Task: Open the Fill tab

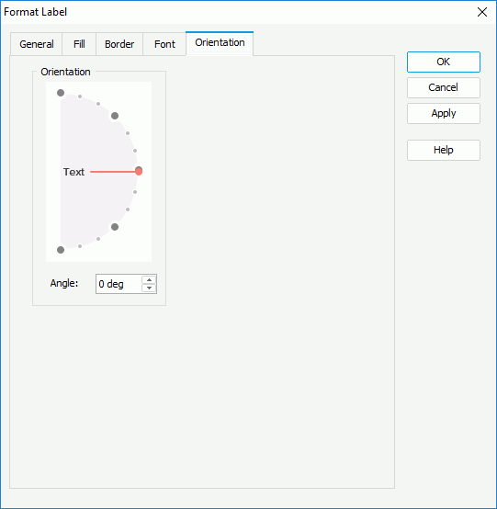Action: click(x=79, y=44)
